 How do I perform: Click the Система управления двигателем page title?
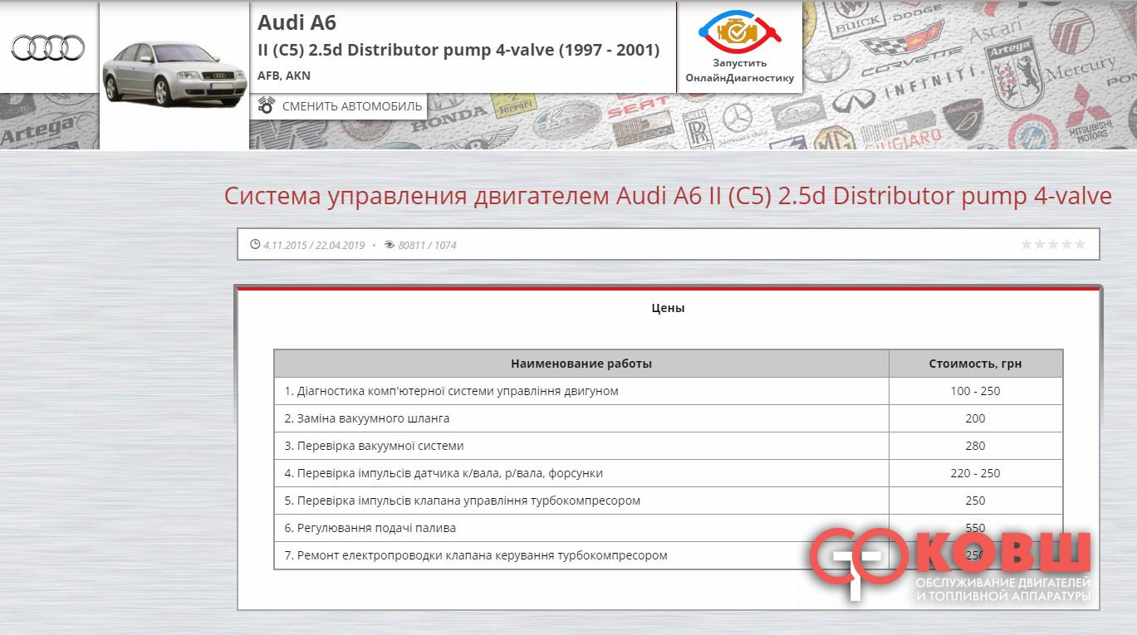click(x=667, y=196)
